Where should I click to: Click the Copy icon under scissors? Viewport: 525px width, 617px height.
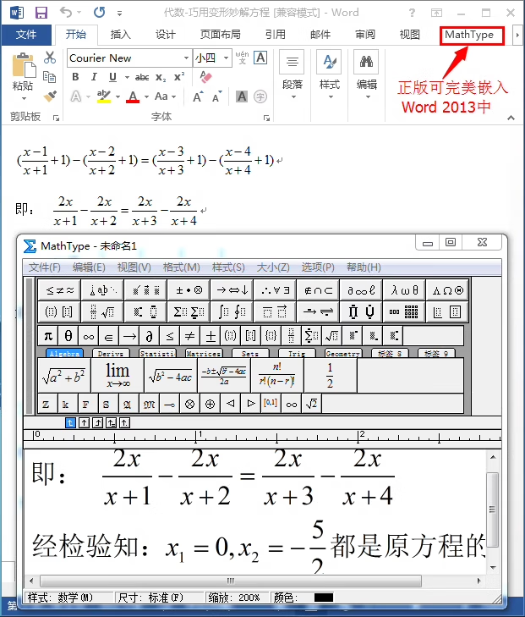pyautogui.click(x=49, y=77)
